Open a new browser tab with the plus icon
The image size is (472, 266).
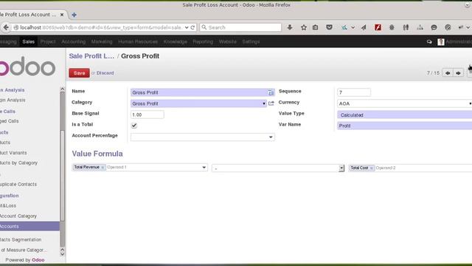(x=74, y=15)
